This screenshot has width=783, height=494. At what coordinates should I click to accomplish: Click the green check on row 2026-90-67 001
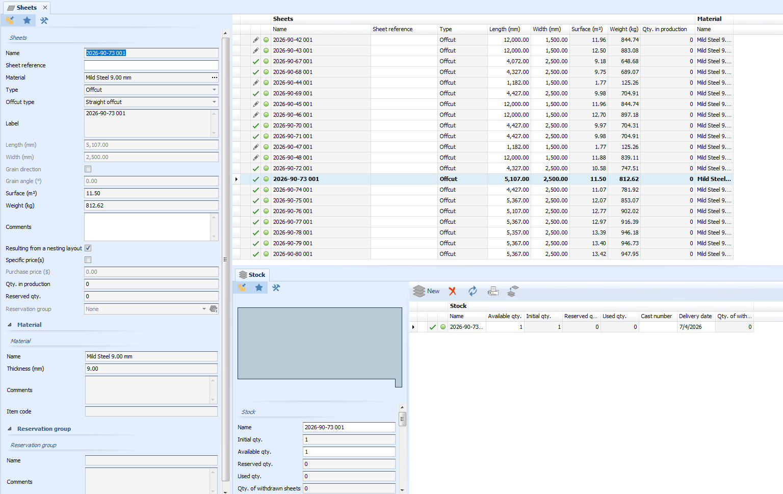[256, 61]
